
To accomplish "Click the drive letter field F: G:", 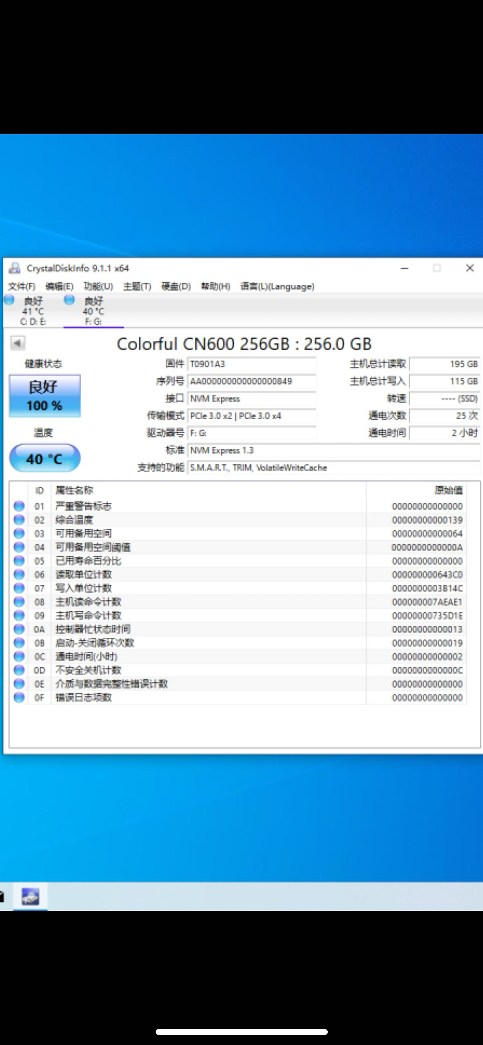I will click(x=252, y=433).
